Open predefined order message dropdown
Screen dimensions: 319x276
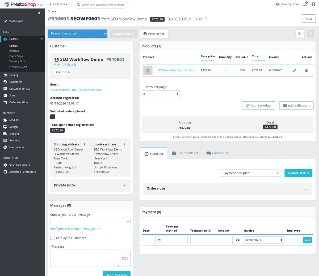tap(90, 222)
